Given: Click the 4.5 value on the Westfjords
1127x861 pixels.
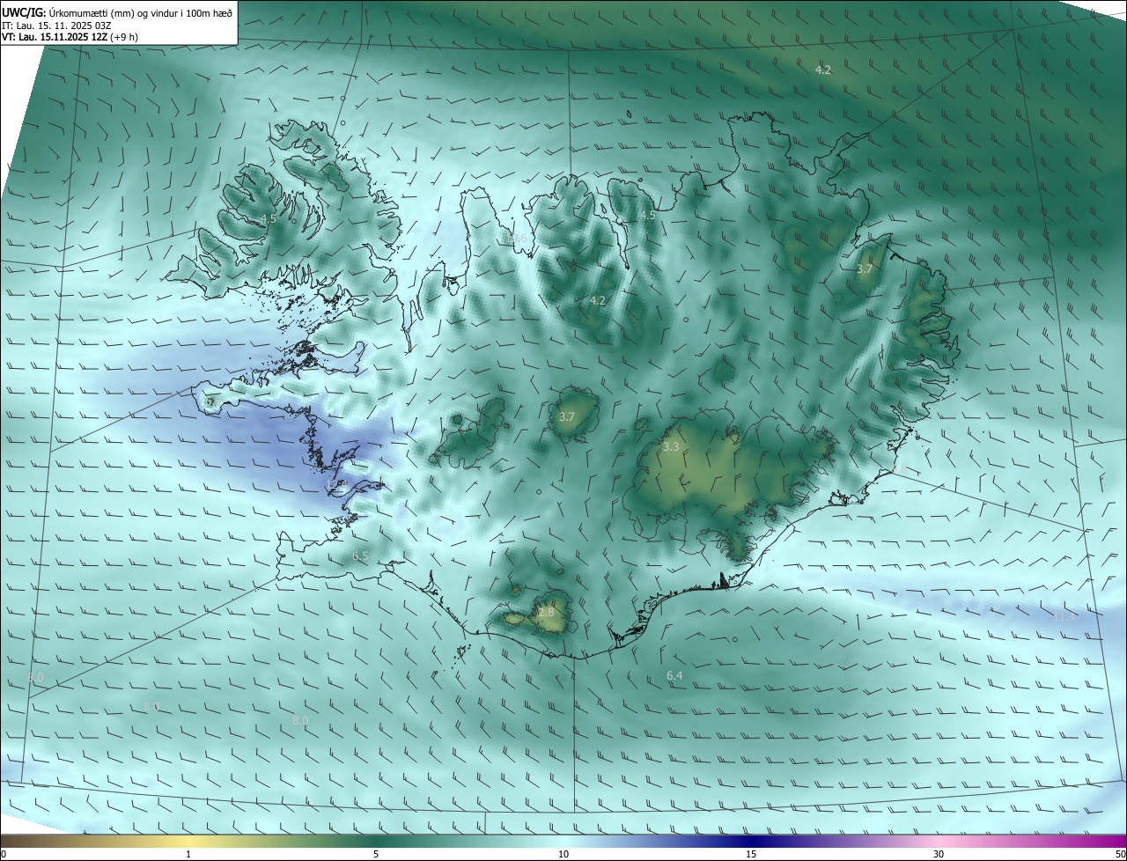Looking at the screenshot, I should pyautogui.click(x=269, y=218).
